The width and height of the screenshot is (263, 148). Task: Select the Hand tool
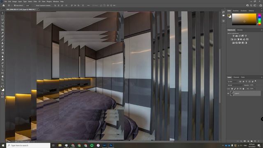coord(2,76)
